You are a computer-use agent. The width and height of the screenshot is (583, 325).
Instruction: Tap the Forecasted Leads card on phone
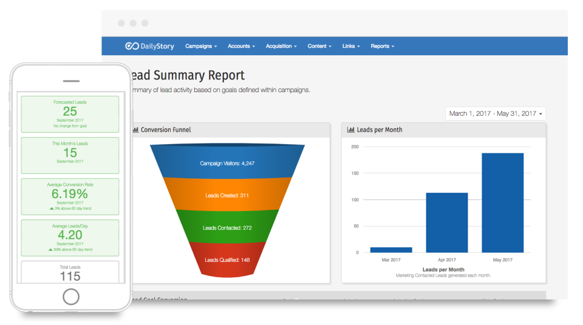[x=70, y=114]
